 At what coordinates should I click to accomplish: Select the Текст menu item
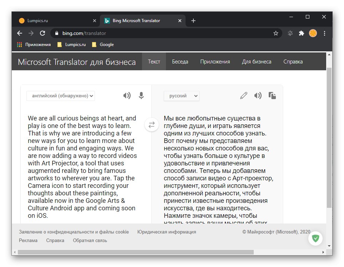coord(154,62)
